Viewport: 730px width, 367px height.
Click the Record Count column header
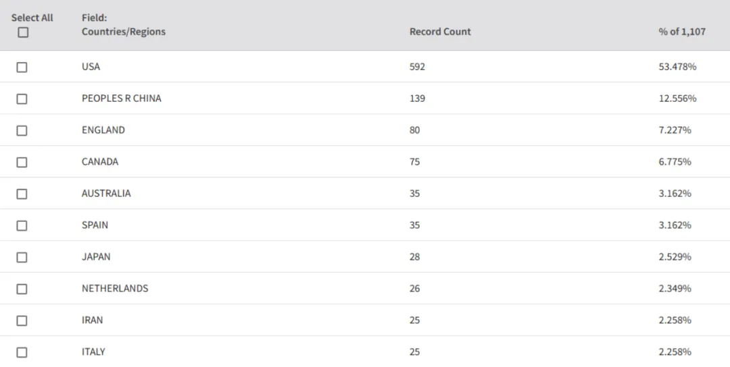click(x=440, y=32)
